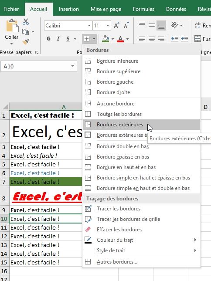Click the Tracer les bordures de grille icon
Viewport: 211px width, 281px height.
pyautogui.click(x=88, y=219)
